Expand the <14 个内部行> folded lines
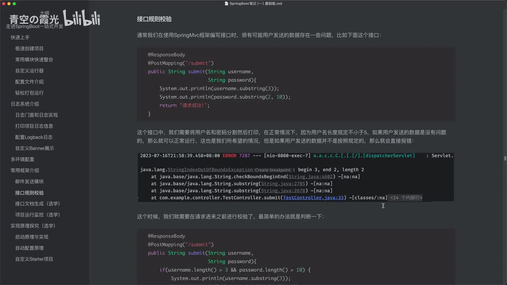 pos(406,198)
